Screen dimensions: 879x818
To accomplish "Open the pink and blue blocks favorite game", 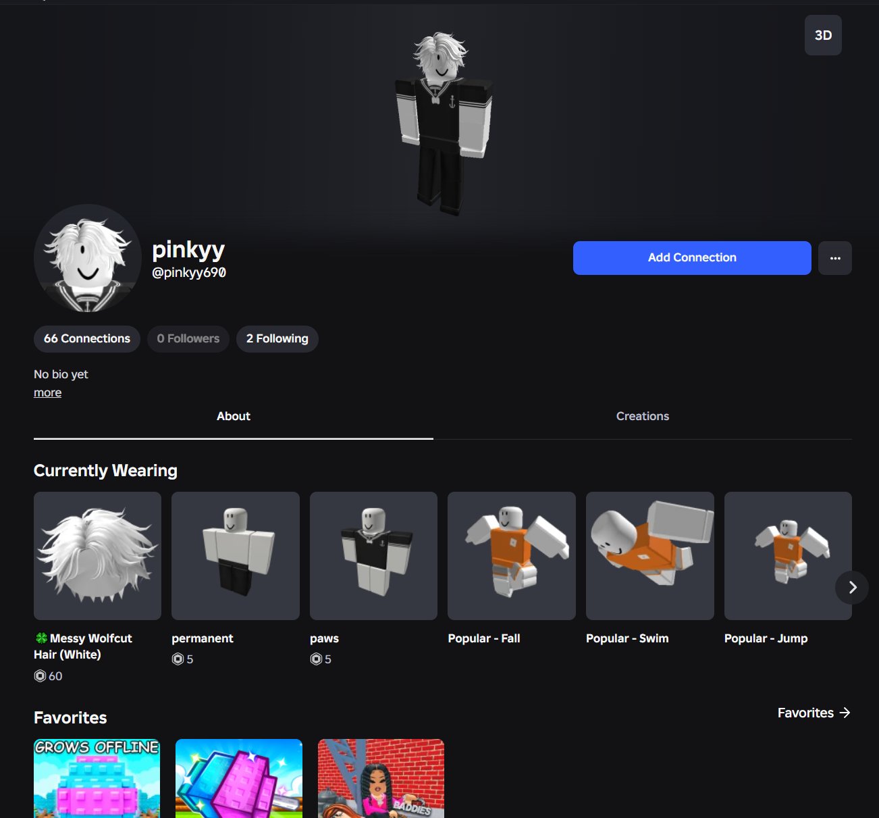I will (x=239, y=778).
